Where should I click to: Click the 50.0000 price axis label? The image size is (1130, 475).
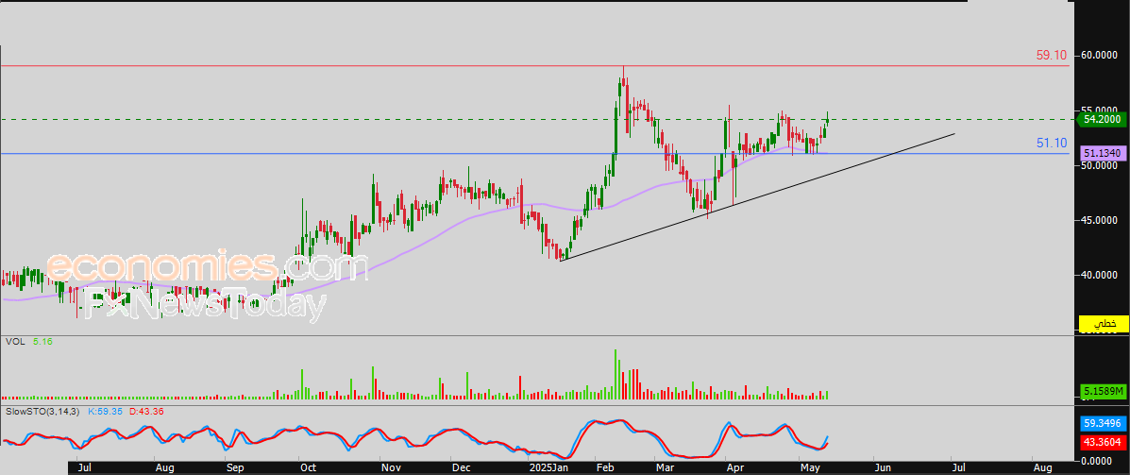click(1099, 166)
